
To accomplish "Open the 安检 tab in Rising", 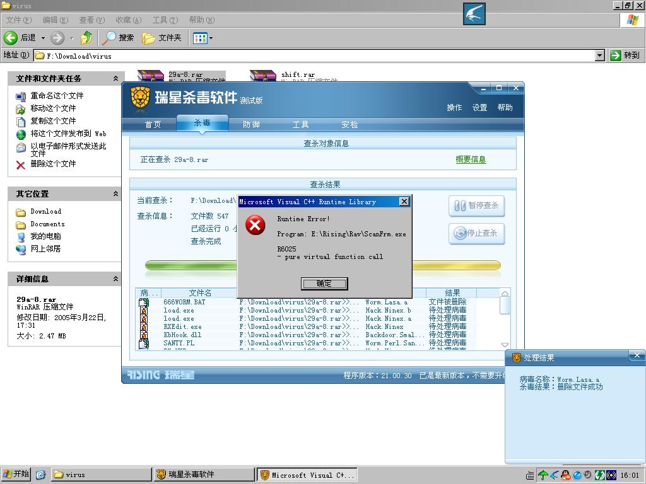I will [x=349, y=124].
